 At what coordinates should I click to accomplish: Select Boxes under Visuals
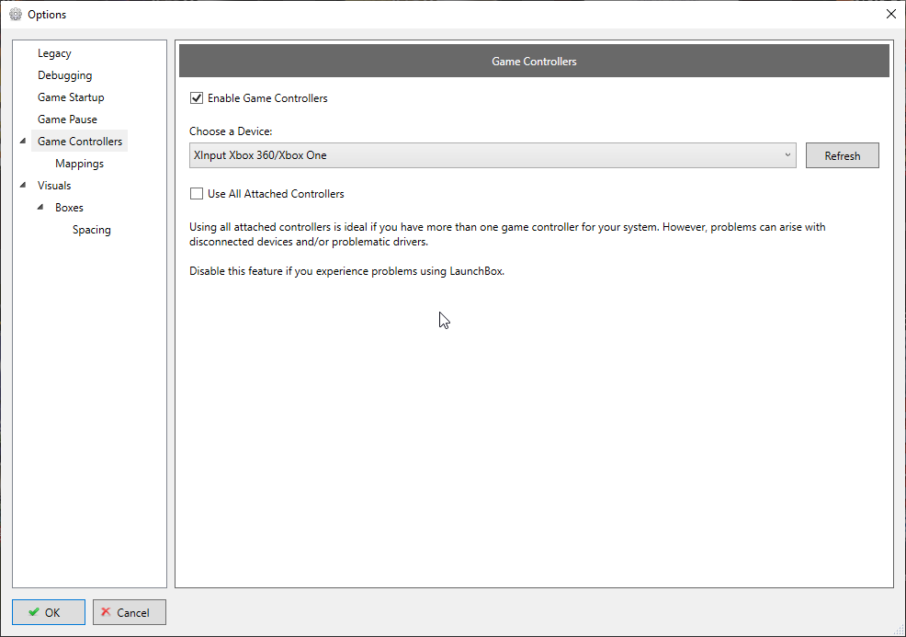click(69, 208)
